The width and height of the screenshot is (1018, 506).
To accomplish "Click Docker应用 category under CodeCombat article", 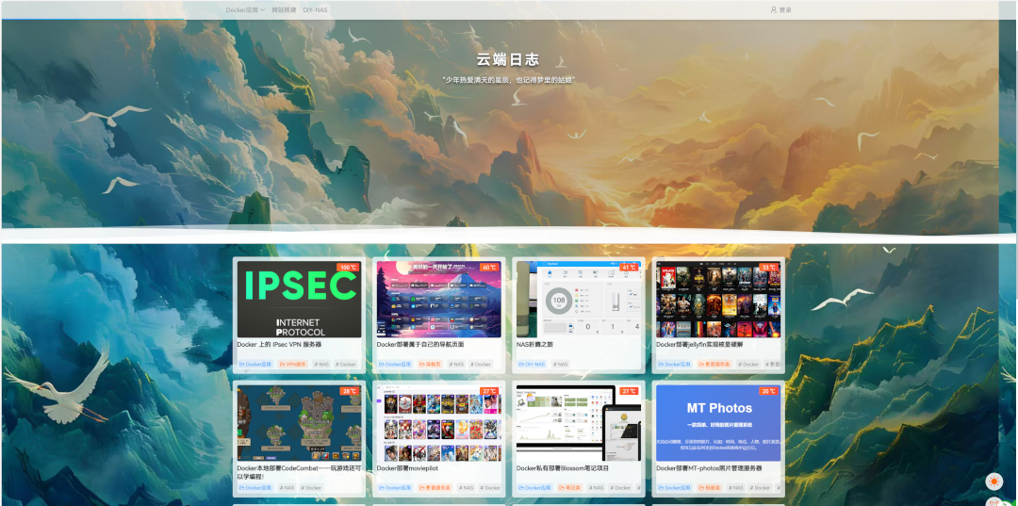I will [255, 488].
